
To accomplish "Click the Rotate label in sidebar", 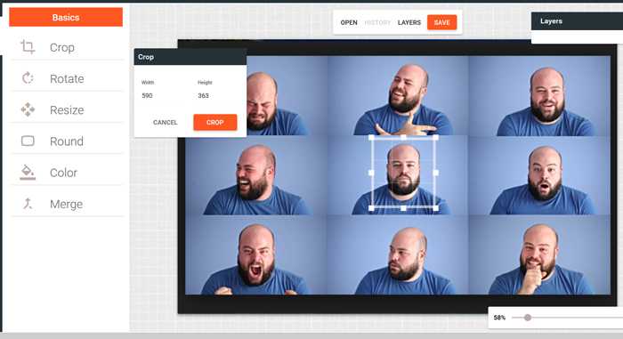I will tap(67, 78).
